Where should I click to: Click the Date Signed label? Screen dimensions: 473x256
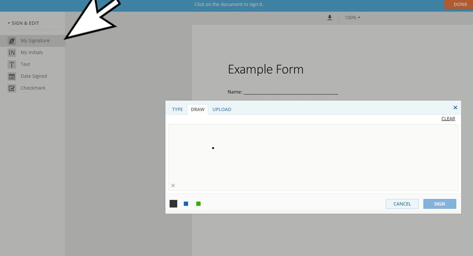(34, 76)
